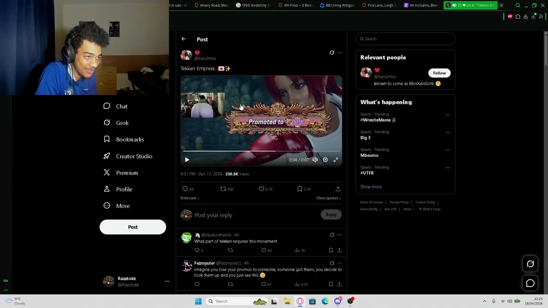Screen dimensions: 548x308
Task: Open WrestleMania trend options
Action: click(448, 115)
